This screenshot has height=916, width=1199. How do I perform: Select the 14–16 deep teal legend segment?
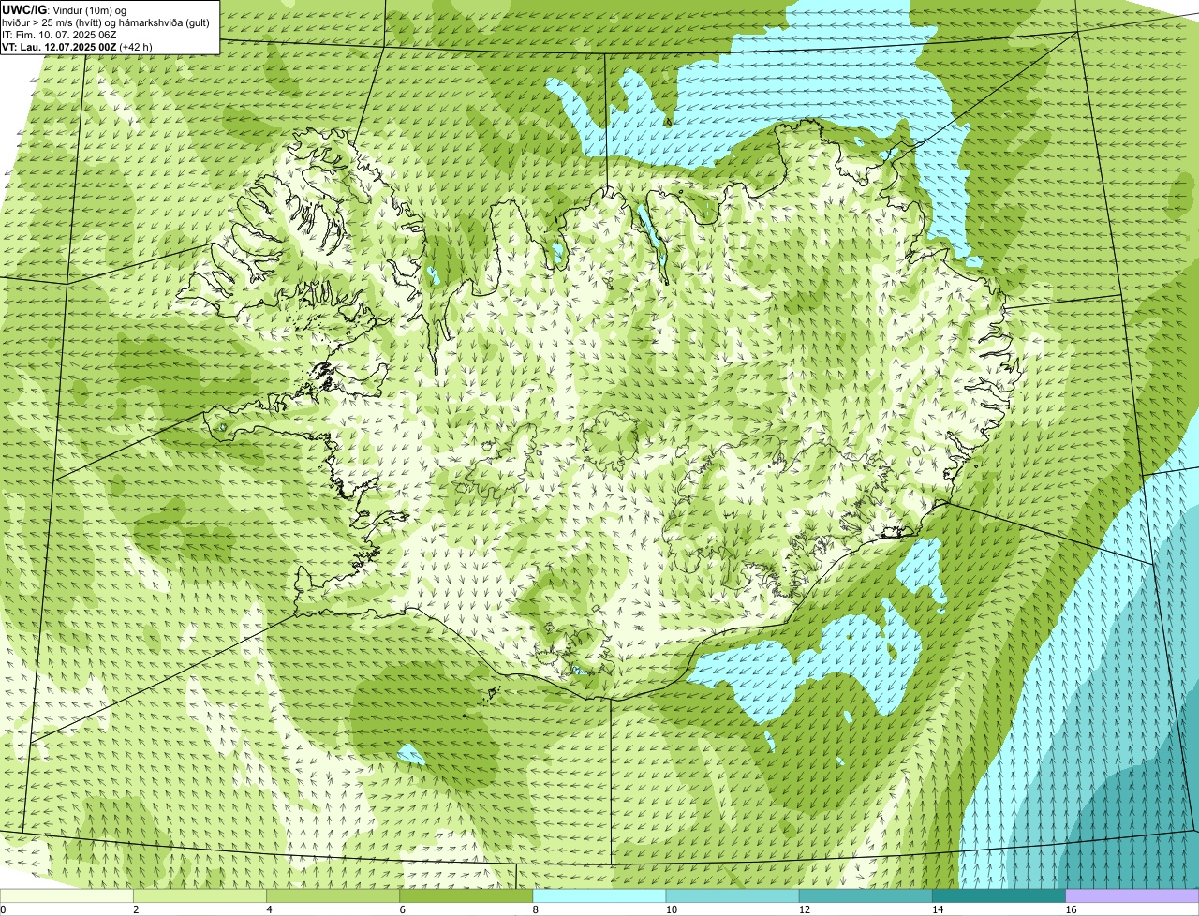pos(999,896)
